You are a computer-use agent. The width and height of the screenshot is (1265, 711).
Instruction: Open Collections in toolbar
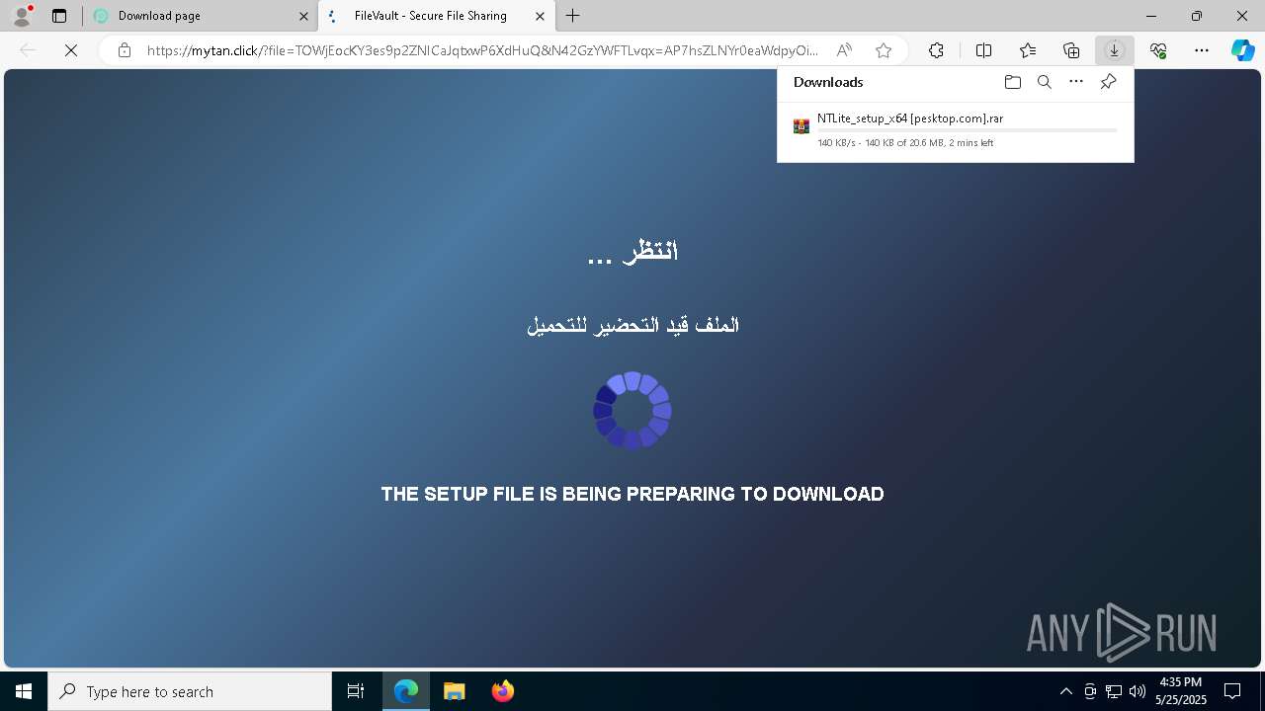pyautogui.click(x=1071, y=50)
